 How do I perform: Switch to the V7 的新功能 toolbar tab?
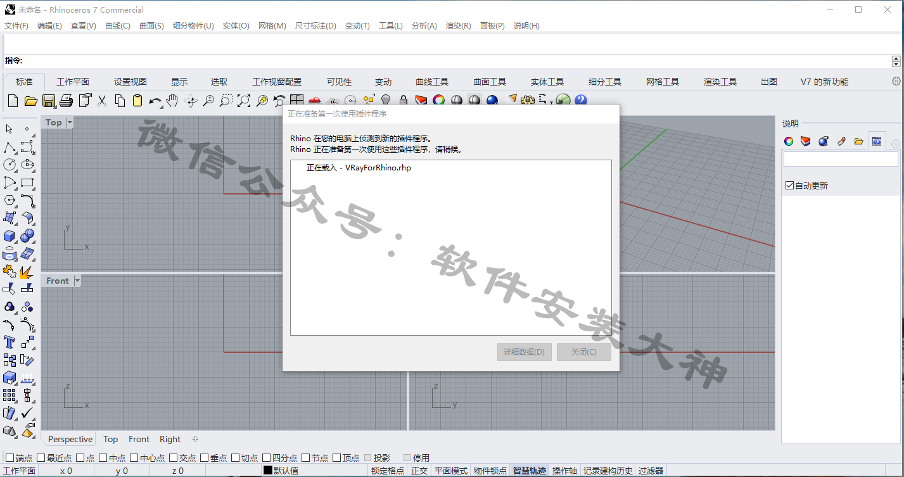coord(824,82)
